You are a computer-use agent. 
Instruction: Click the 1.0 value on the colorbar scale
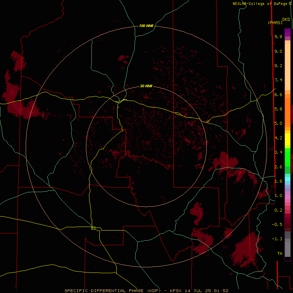tap(278, 196)
